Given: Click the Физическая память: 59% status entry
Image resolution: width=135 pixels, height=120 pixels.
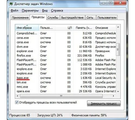Looking at the screenshot, I should coord(89,115).
